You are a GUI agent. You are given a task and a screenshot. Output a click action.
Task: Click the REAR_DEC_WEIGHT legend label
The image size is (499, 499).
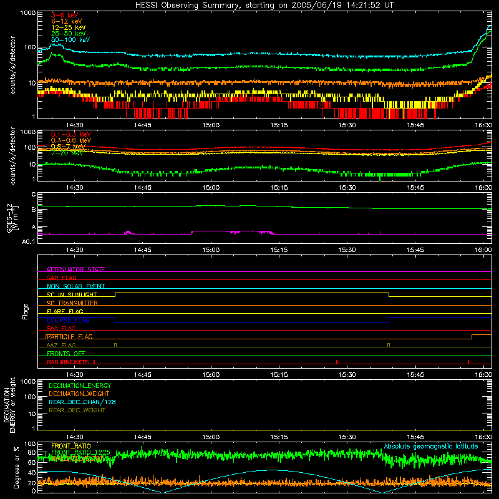[77, 410]
